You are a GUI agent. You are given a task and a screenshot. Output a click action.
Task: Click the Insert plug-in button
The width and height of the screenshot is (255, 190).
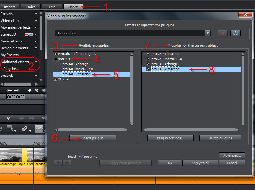click(x=92, y=138)
